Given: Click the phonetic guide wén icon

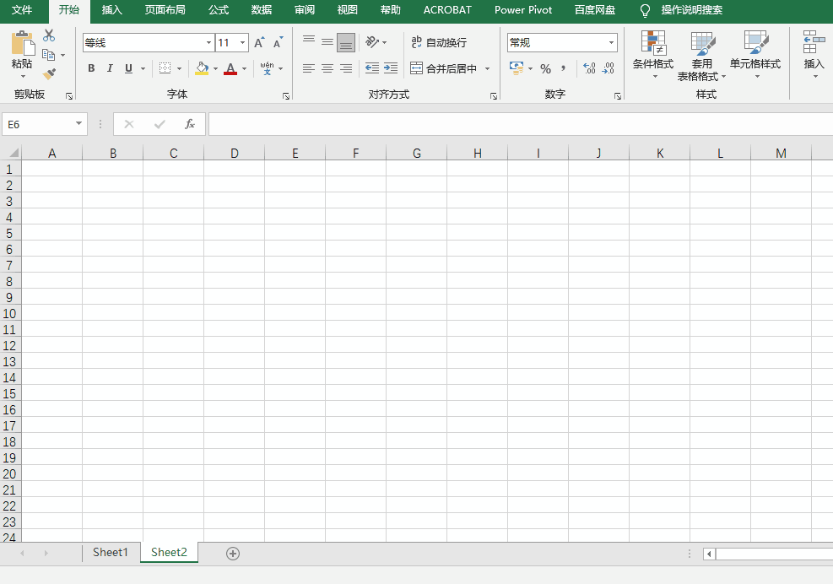Looking at the screenshot, I should tap(268, 68).
